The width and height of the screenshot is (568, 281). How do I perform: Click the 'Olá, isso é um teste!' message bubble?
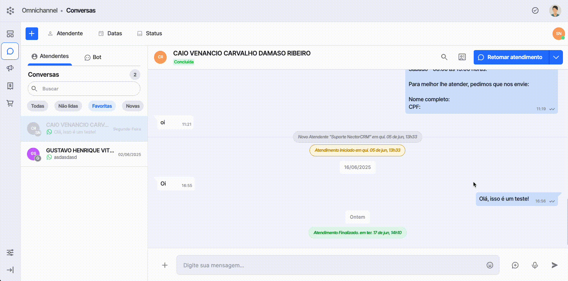517,199
